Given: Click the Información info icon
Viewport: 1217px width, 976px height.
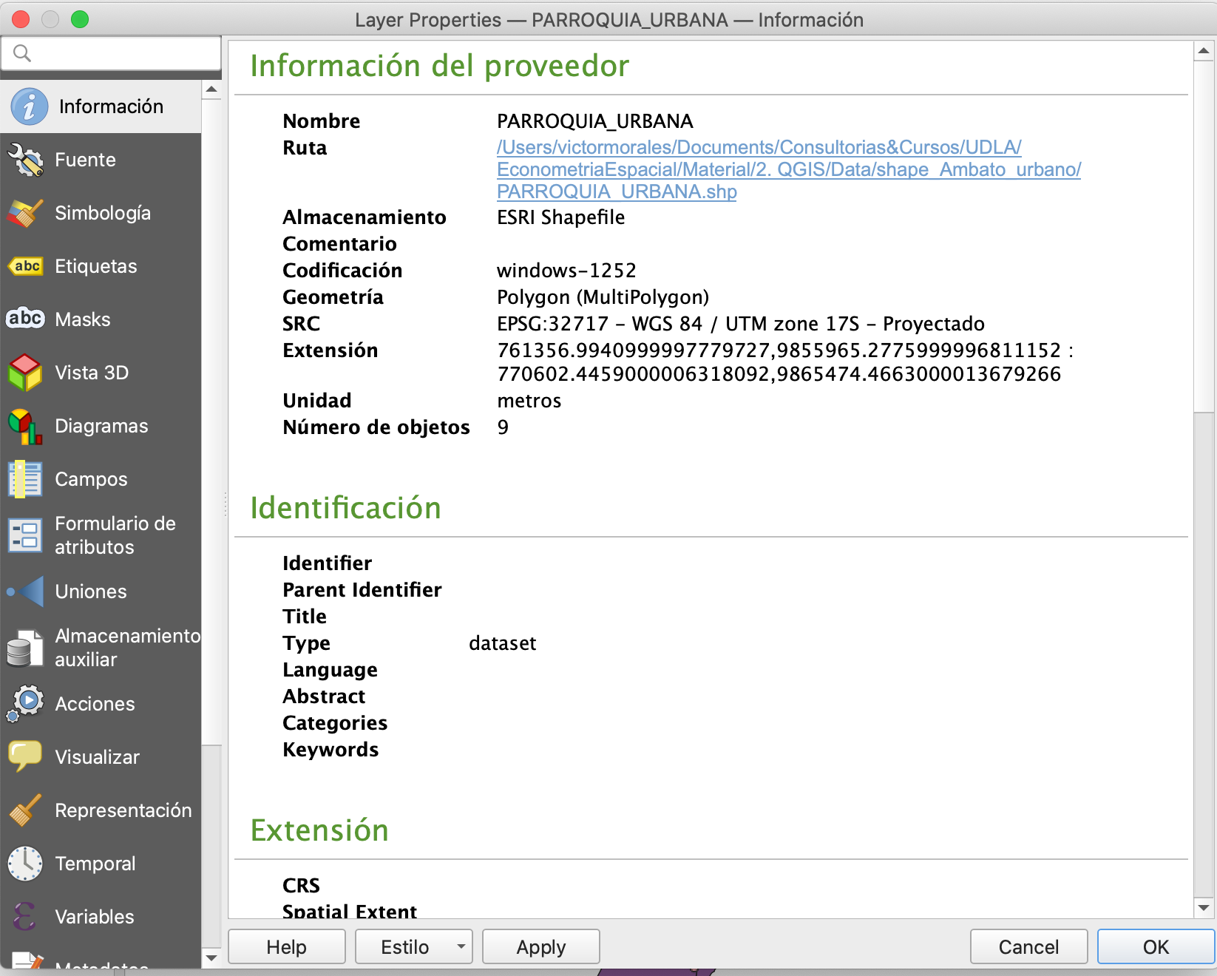Looking at the screenshot, I should click(29, 107).
